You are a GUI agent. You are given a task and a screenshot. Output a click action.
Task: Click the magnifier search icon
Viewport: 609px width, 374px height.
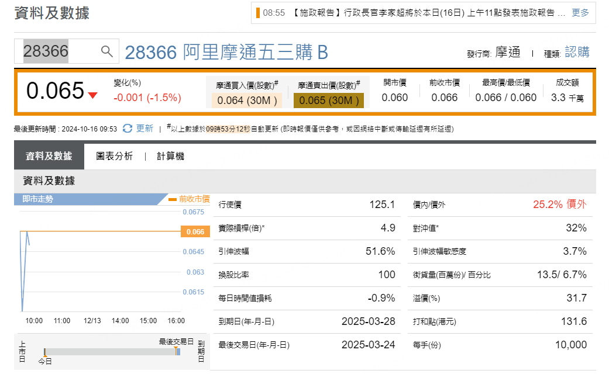tap(107, 51)
